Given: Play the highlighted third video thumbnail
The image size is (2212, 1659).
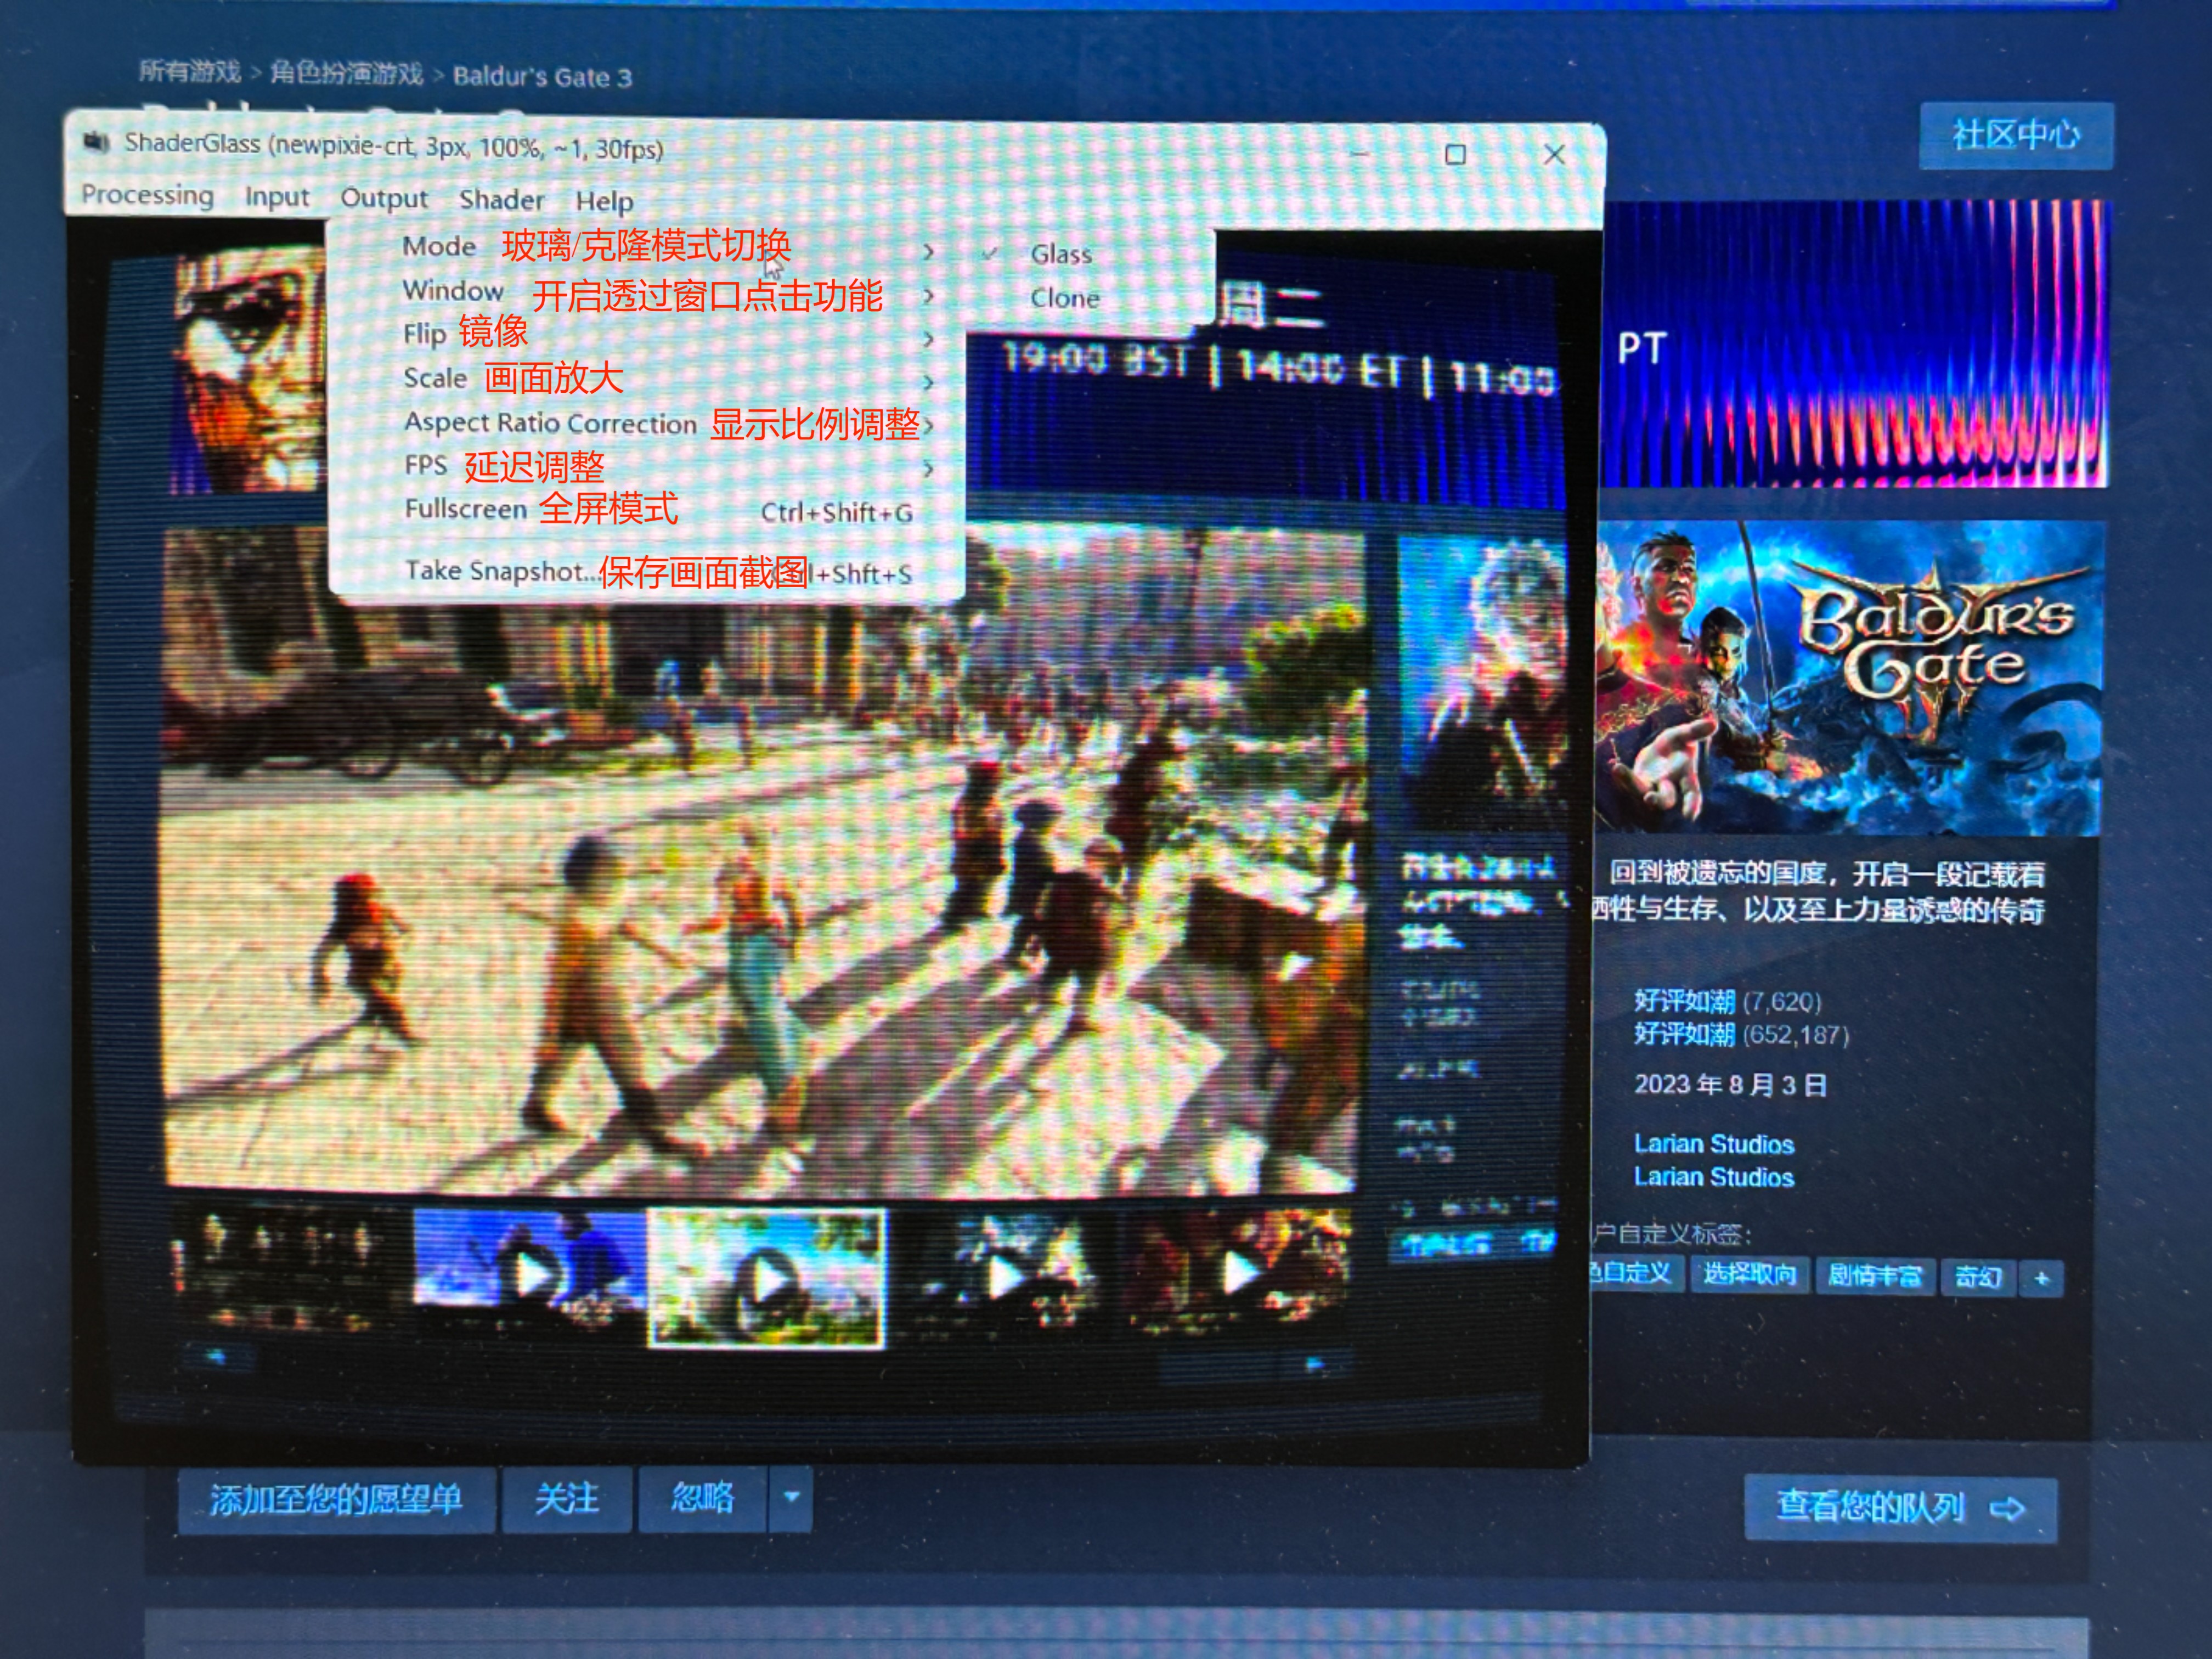Looking at the screenshot, I should point(767,1278).
